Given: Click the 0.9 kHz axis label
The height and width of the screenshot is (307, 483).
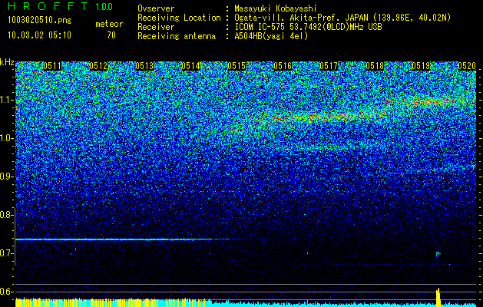Looking at the screenshot, I should coord(6,177).
